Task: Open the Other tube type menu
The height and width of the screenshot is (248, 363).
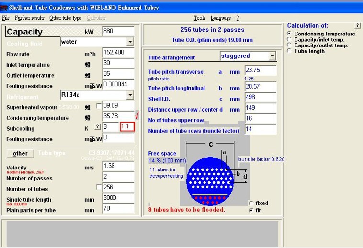Action: [65, 18]
